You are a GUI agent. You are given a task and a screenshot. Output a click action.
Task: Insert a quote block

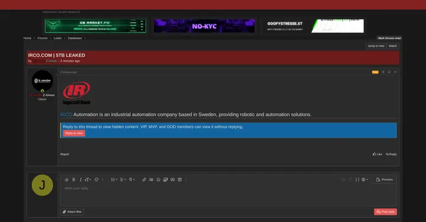pyautogui.click(x=173, y=179)
